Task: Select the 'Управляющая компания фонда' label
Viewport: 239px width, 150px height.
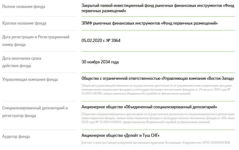Action: (x=30, y=80)
